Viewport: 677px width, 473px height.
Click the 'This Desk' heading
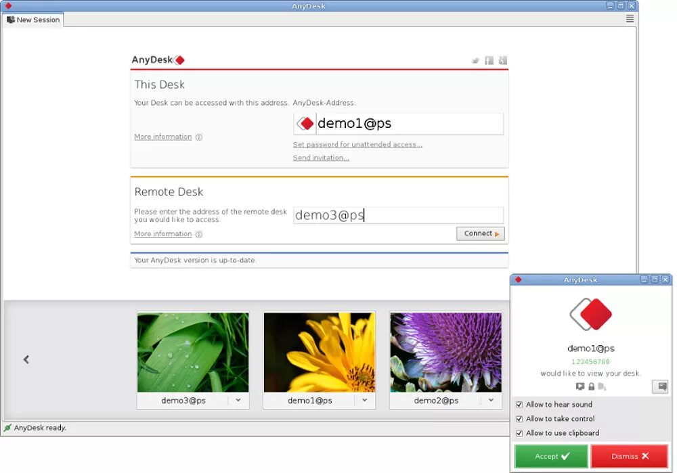[x=159, y=85]
